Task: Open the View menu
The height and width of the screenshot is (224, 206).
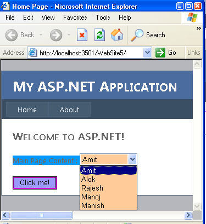Action: coord(48,18)
